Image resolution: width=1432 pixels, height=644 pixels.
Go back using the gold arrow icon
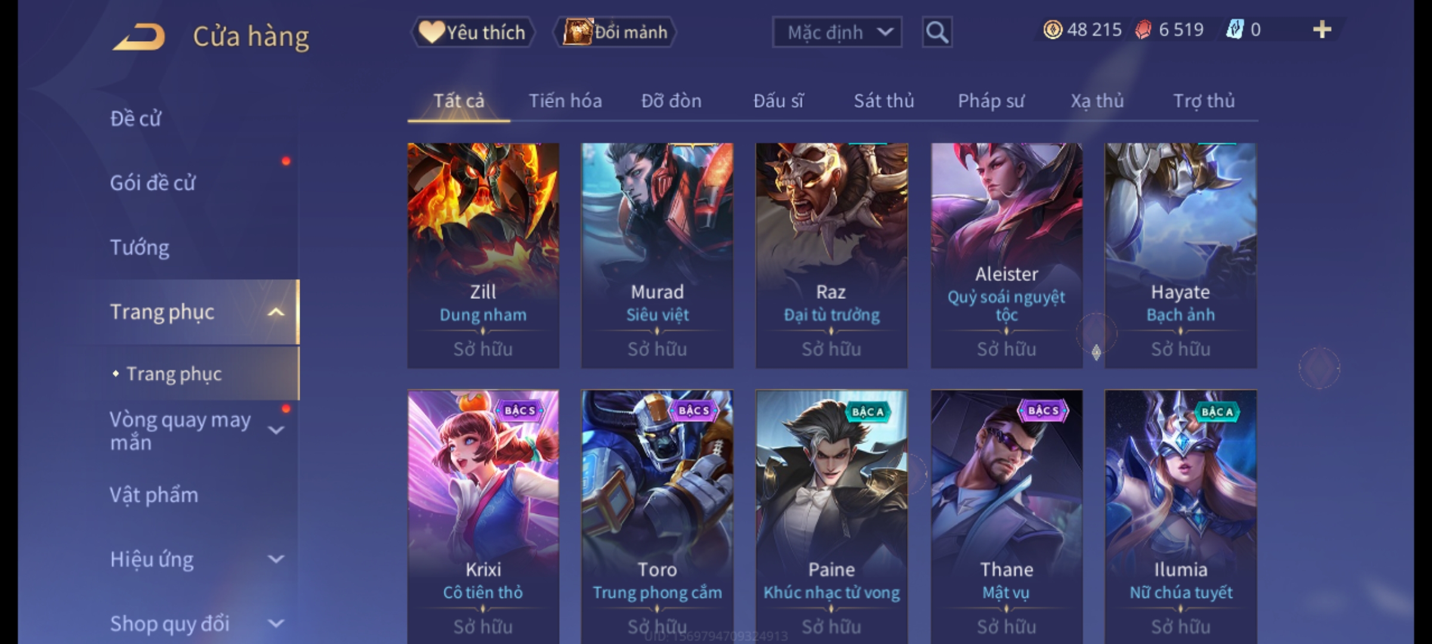coord(139,36)
